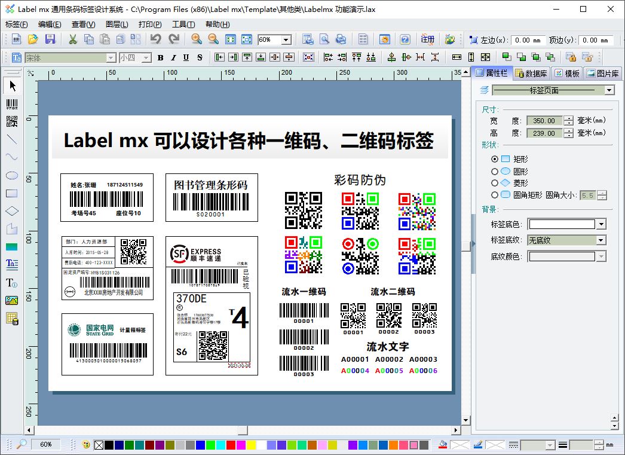
Task: Open the 小四 font size dropdown
Action: (x=146, y=58)
